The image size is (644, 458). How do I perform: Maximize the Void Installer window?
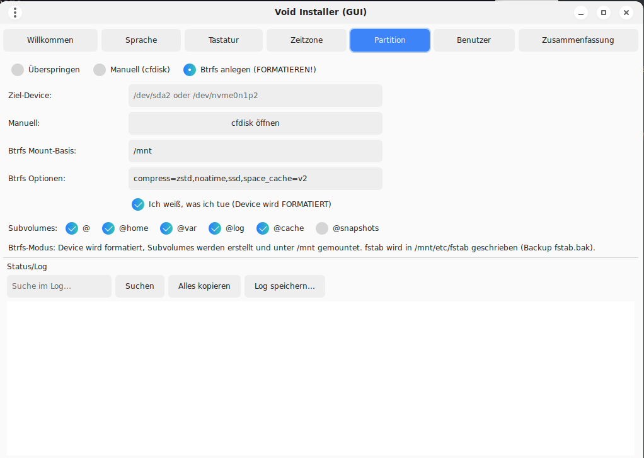click(x=603, y=13)
